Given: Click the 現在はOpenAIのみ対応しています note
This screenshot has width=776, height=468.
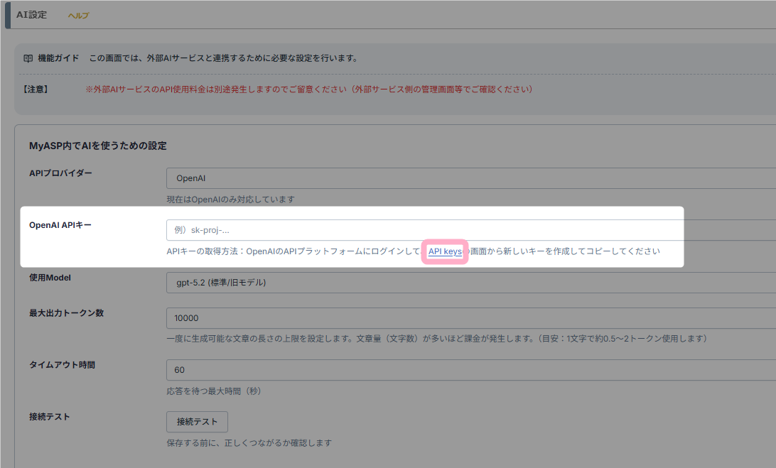Looking at the screenshot, I should coord(230,200).
